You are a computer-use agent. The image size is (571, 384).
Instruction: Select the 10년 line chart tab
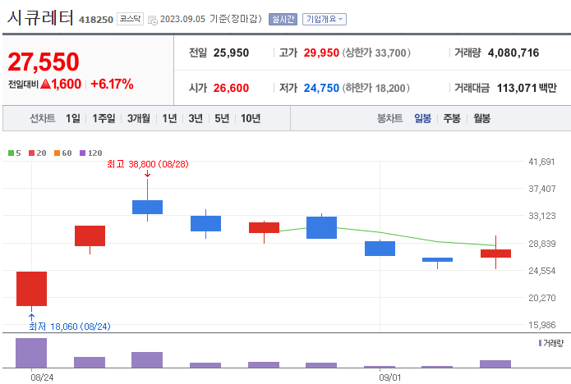click(x=251, y=118)
